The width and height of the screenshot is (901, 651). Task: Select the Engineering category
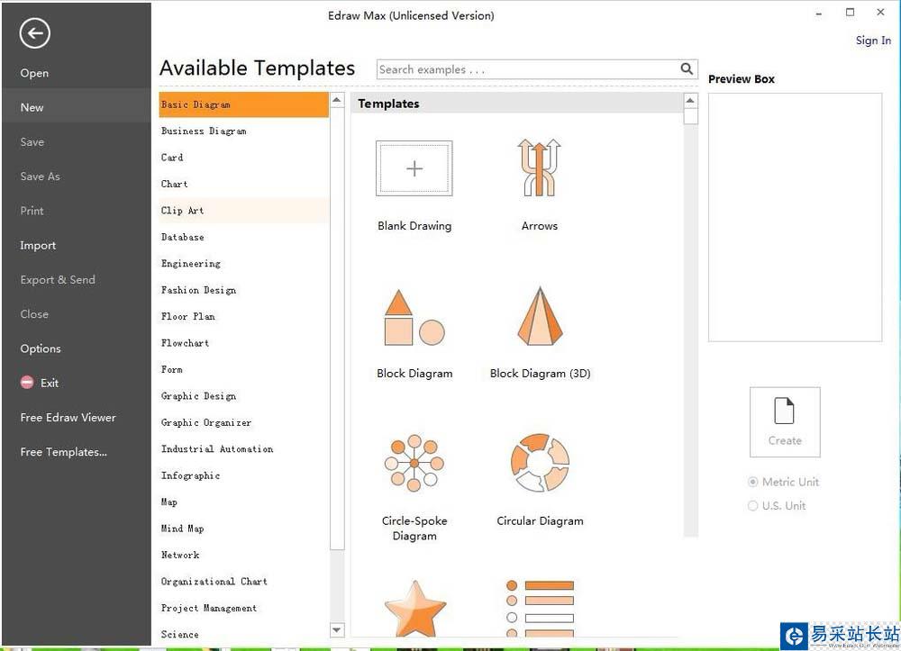243,264
